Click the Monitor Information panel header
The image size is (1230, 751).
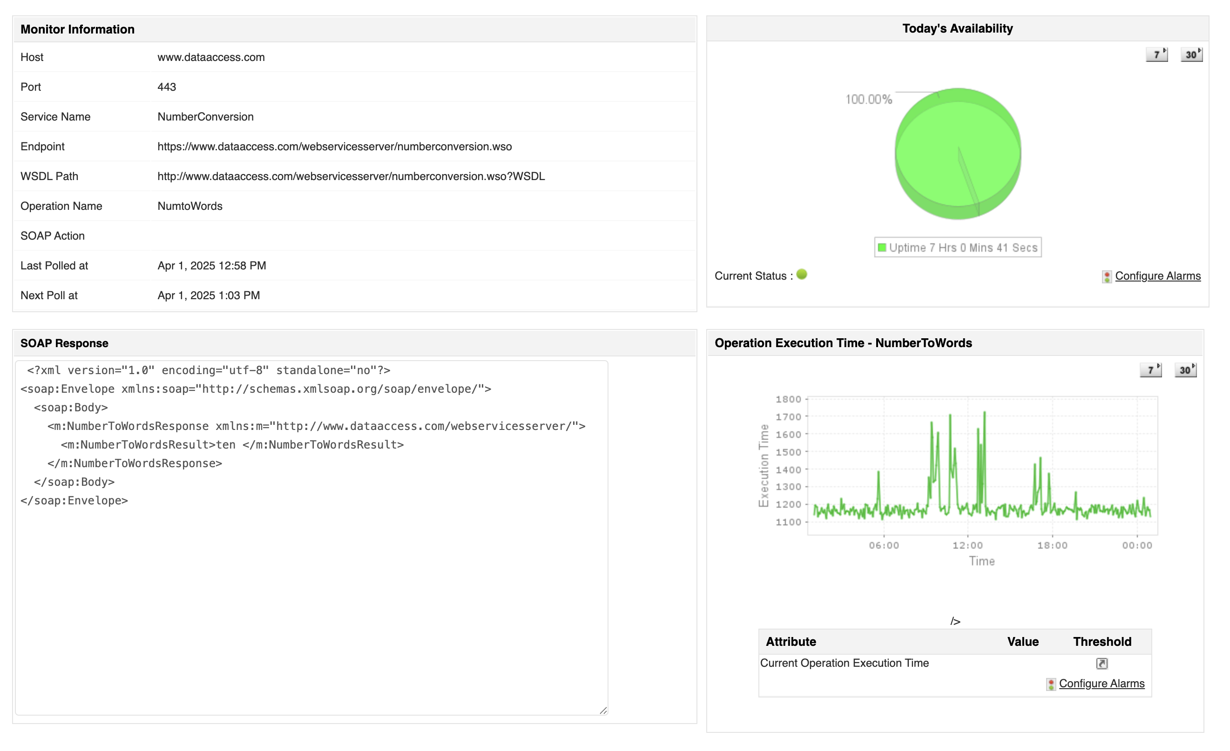[77, 29]
